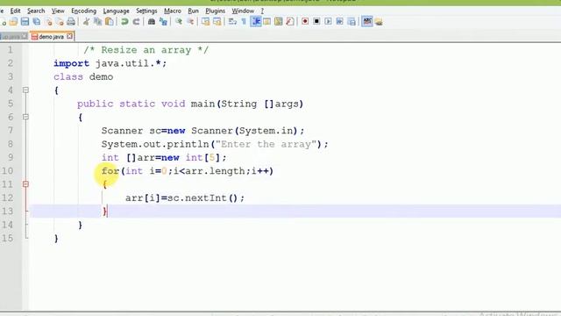This screenshot has height=316, width=561.
Task: Click the Print toolbar icon
Action: (x=71, y=21)
